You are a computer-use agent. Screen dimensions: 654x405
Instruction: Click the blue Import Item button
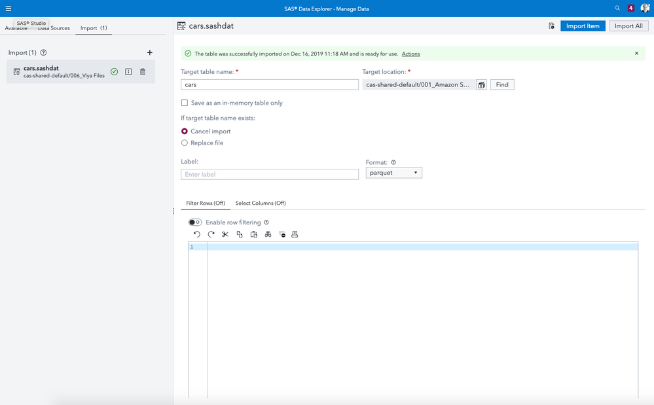click(x=583, y=26)
